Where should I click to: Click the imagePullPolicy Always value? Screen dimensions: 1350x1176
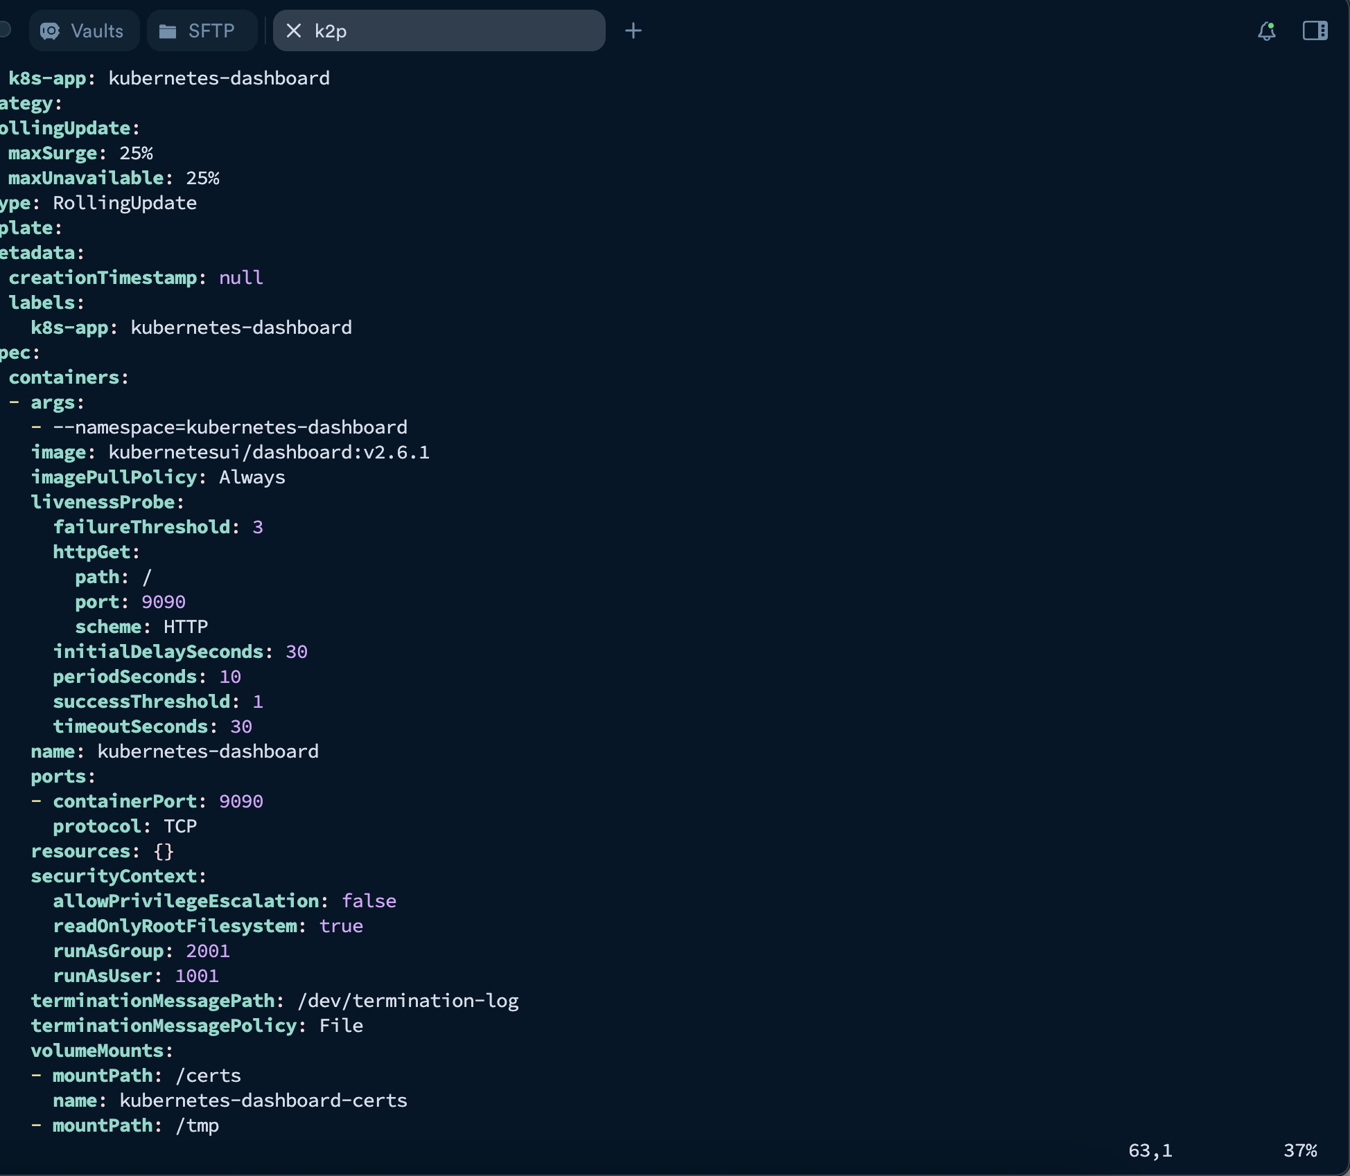pyautogui.click(x=252, y=477)
